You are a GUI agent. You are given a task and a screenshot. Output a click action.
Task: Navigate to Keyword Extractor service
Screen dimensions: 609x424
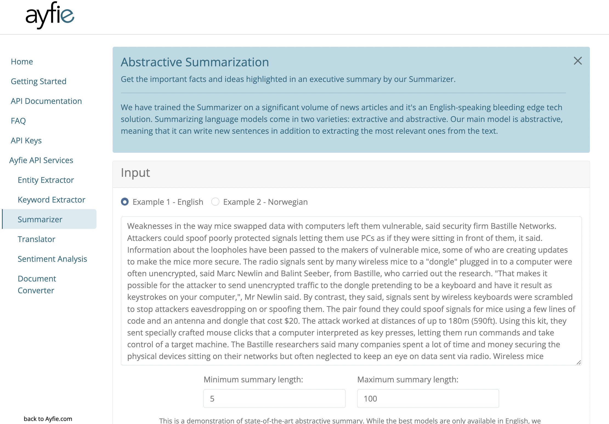point(51,200)
